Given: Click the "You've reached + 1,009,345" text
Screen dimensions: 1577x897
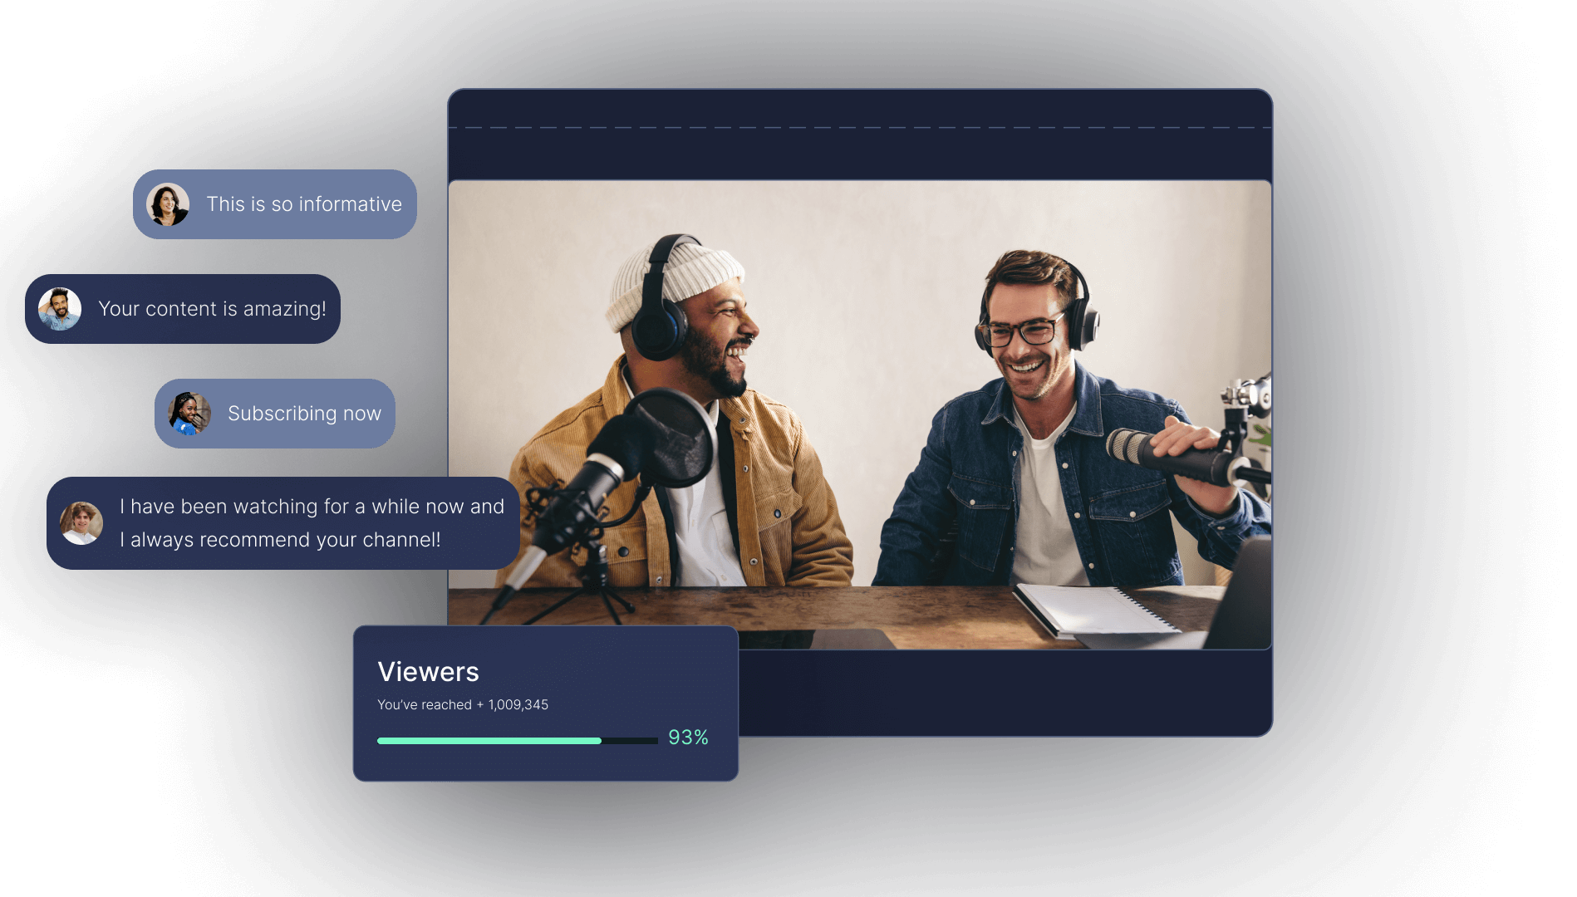Looking at the screenshot, I should (x=463, y=704).
